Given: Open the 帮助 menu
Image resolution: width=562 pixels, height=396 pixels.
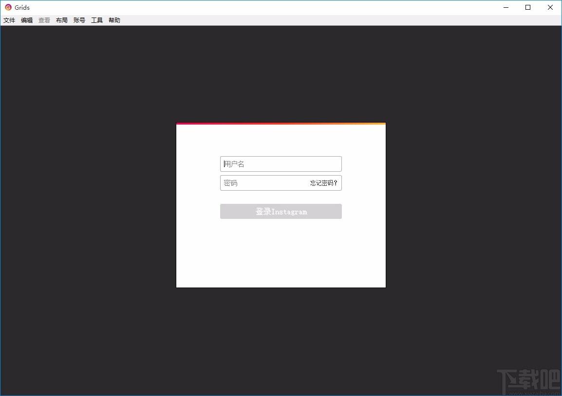Looking at the screenshot, I should (114, 20).
